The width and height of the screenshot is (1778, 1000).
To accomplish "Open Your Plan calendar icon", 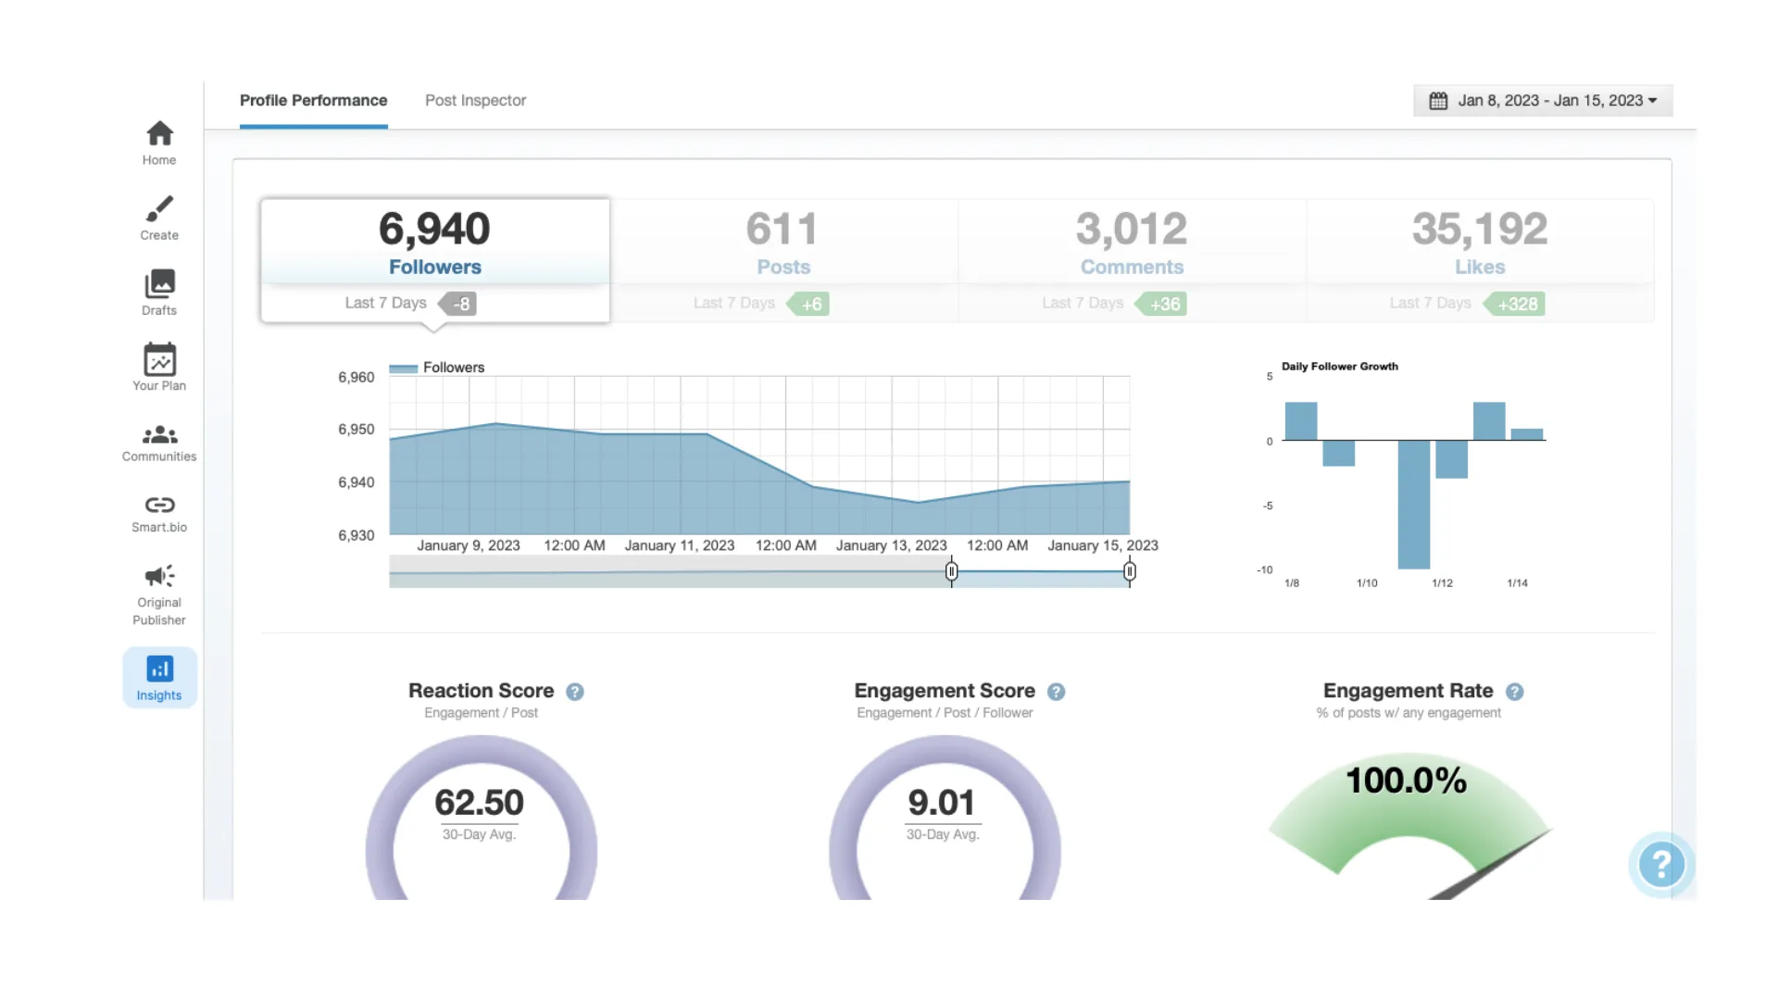I will (x=159, y=359).
